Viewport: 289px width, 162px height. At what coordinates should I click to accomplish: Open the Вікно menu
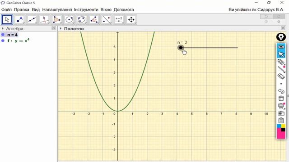tap(106, 9)
